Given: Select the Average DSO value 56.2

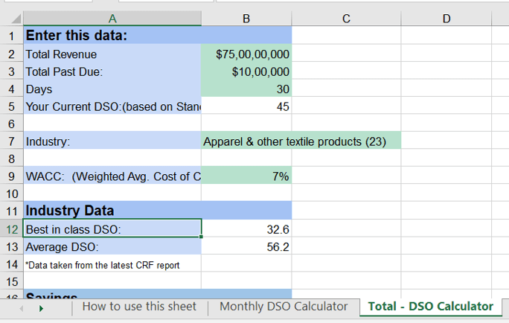Looking at the screenshot, I should (246, 246).
